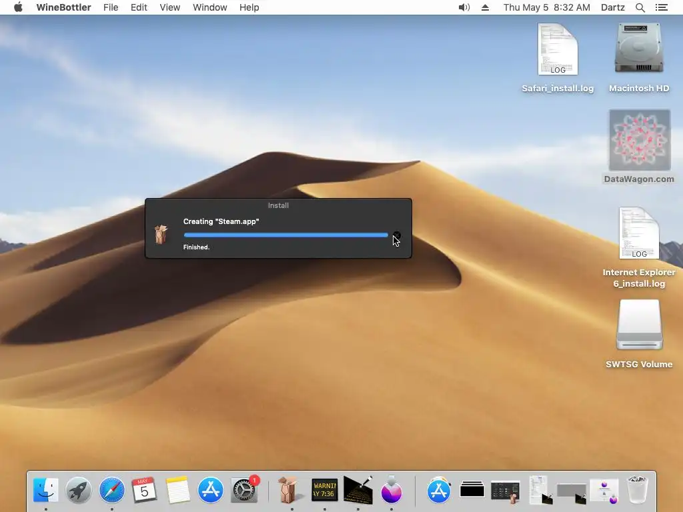Viewport: 683px width, 512px height.
Task: Open the WineBottler application menu
Action: tap(63, 7)
